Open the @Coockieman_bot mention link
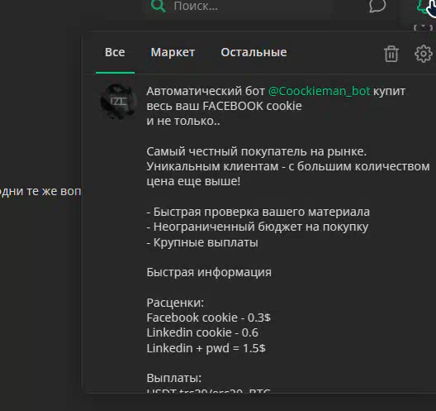The image size is (436, 411). pos(319,91)
